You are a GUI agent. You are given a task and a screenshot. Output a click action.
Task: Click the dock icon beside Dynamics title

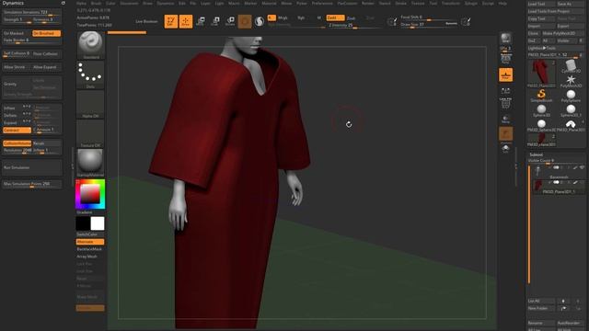click(x=64, y=3)
